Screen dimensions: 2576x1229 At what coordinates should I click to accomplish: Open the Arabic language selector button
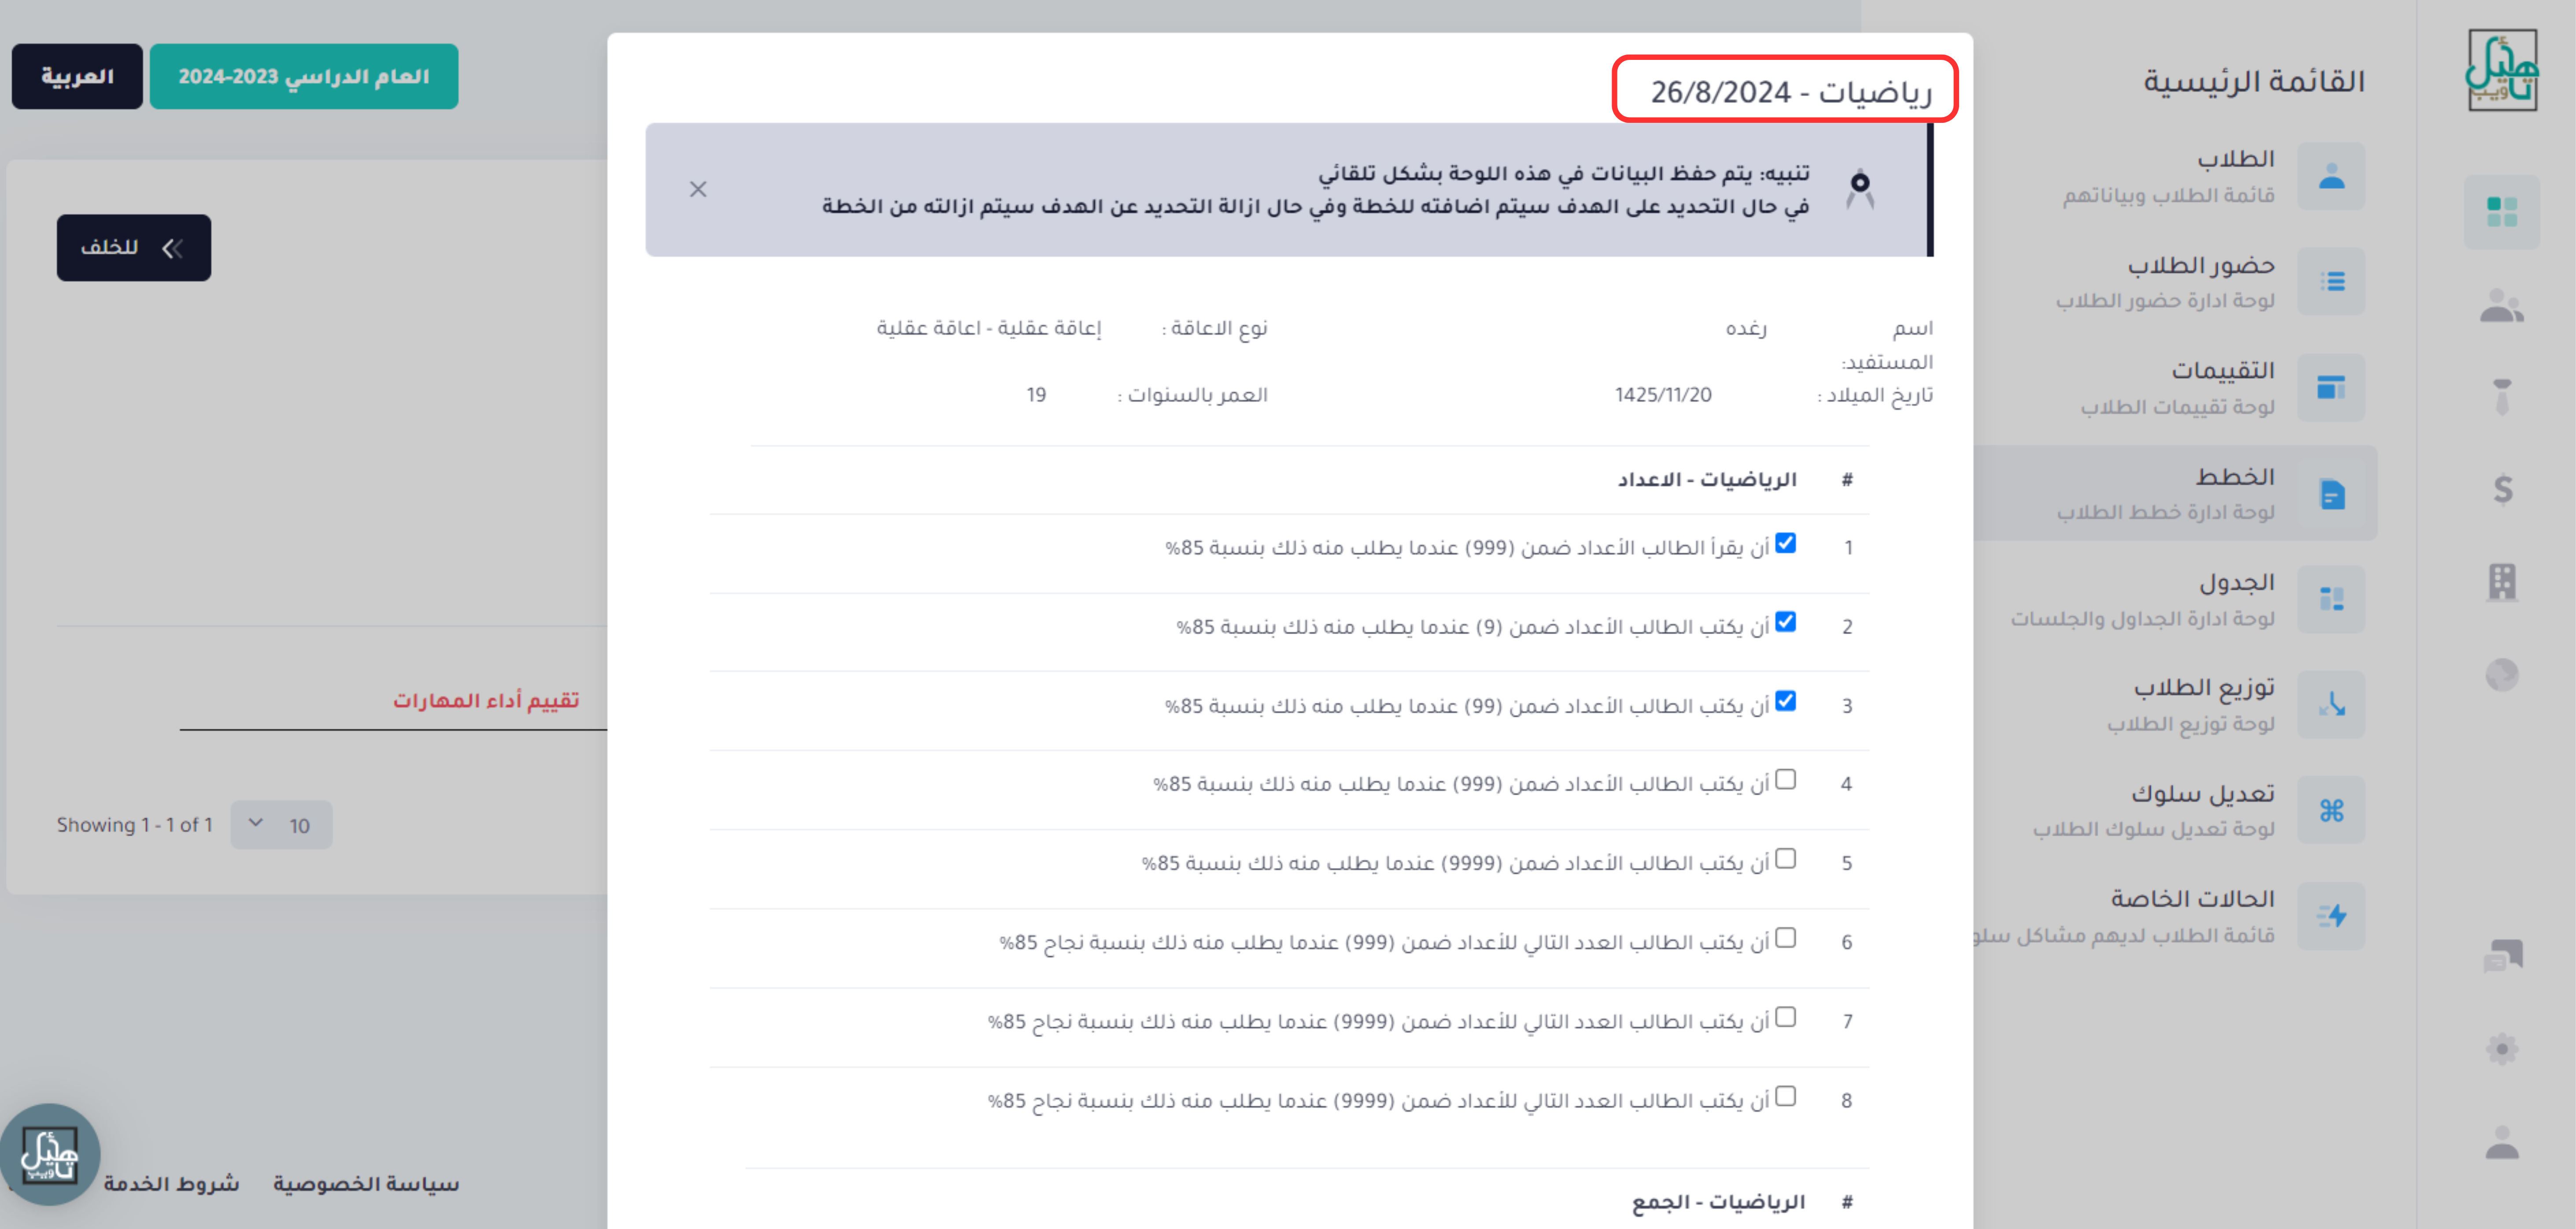(77, 76)
